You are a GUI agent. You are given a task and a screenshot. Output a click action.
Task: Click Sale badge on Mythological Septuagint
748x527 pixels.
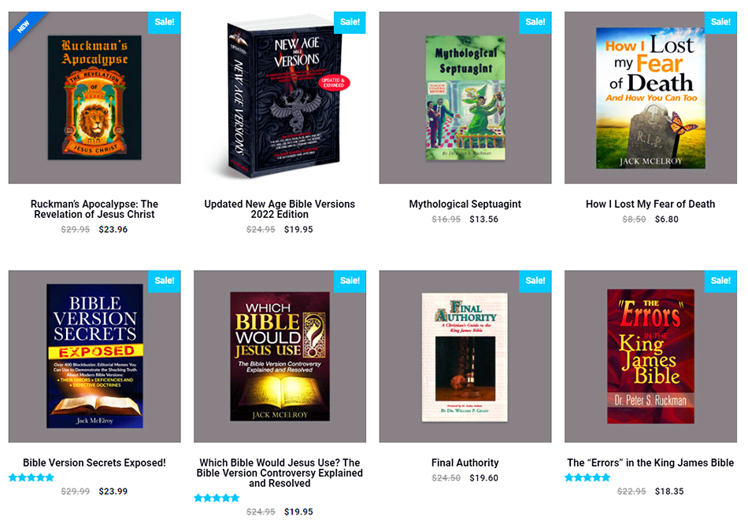click(535, 22)
